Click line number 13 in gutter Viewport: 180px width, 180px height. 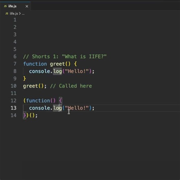(13, 108)
